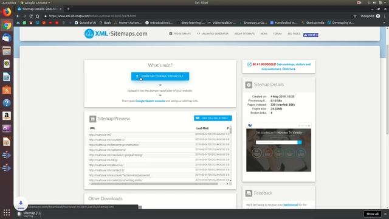Click sitemap preview vertical scrollbar
Image resolution: width=389 pixels, height=219 pixels.
tap(230, 130)
